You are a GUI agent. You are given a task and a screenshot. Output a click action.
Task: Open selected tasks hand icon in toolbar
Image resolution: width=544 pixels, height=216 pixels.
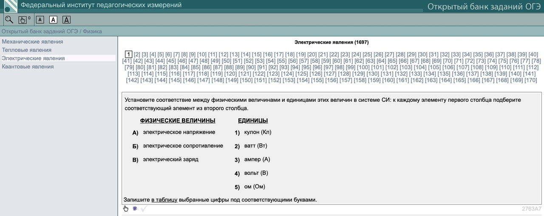click(23, 20)
